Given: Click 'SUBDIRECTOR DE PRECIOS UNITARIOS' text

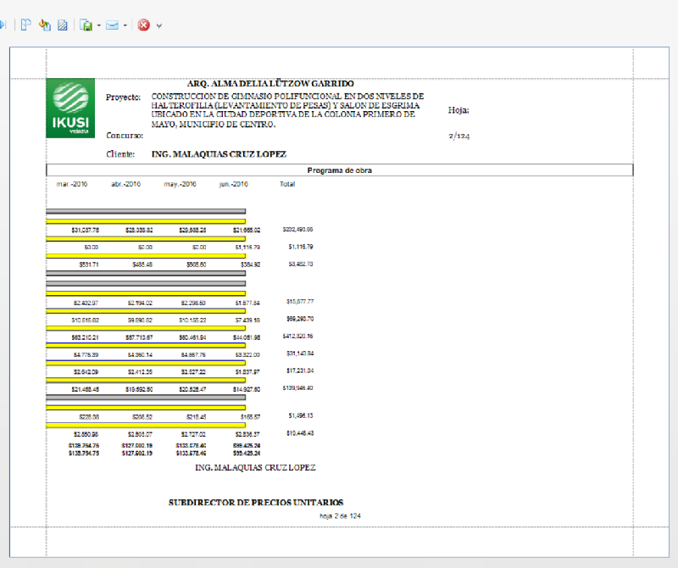Looking at the screenshot, I should click(x=255, y=503).
